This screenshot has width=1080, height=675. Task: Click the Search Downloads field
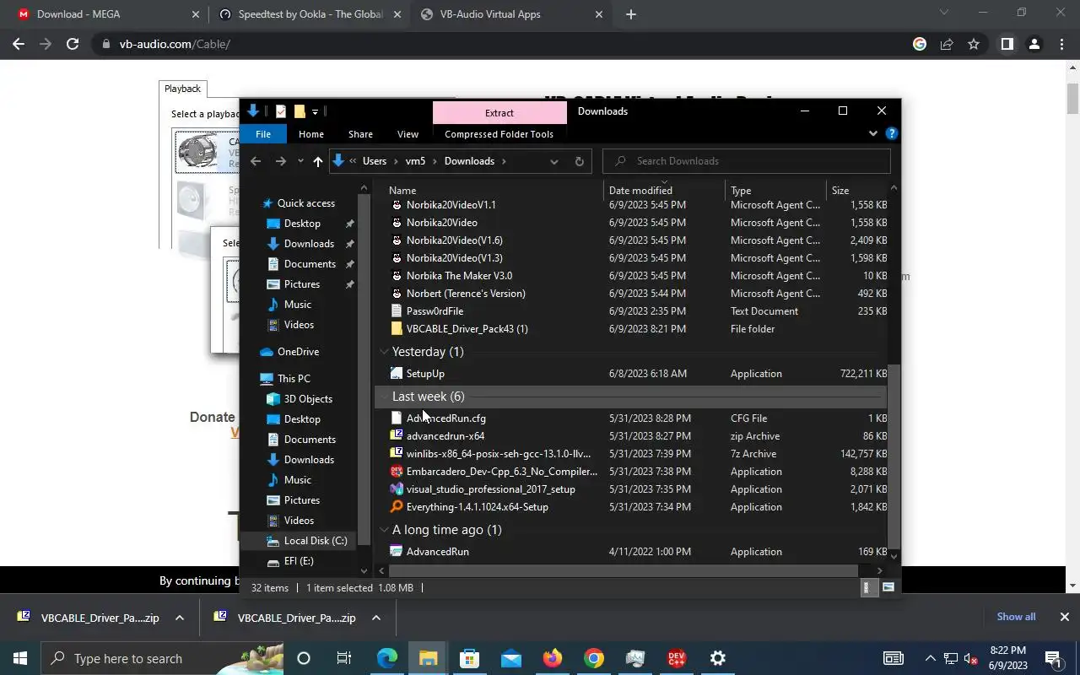pyautogui.click(x=747, y=161)
